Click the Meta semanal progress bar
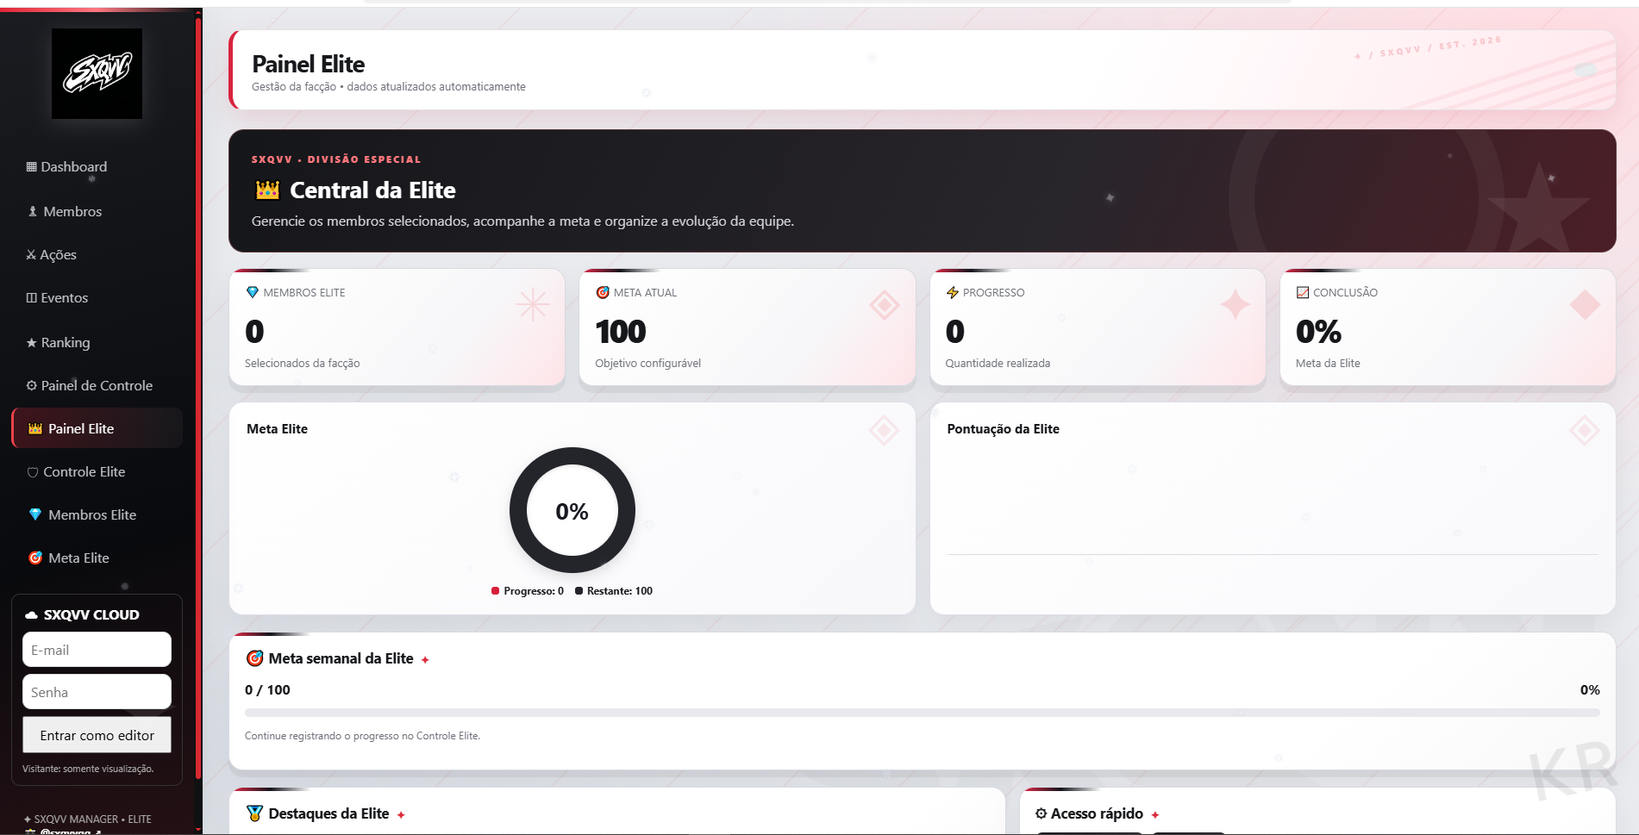The image size is (1639, 835). click(x=922, y=713)
